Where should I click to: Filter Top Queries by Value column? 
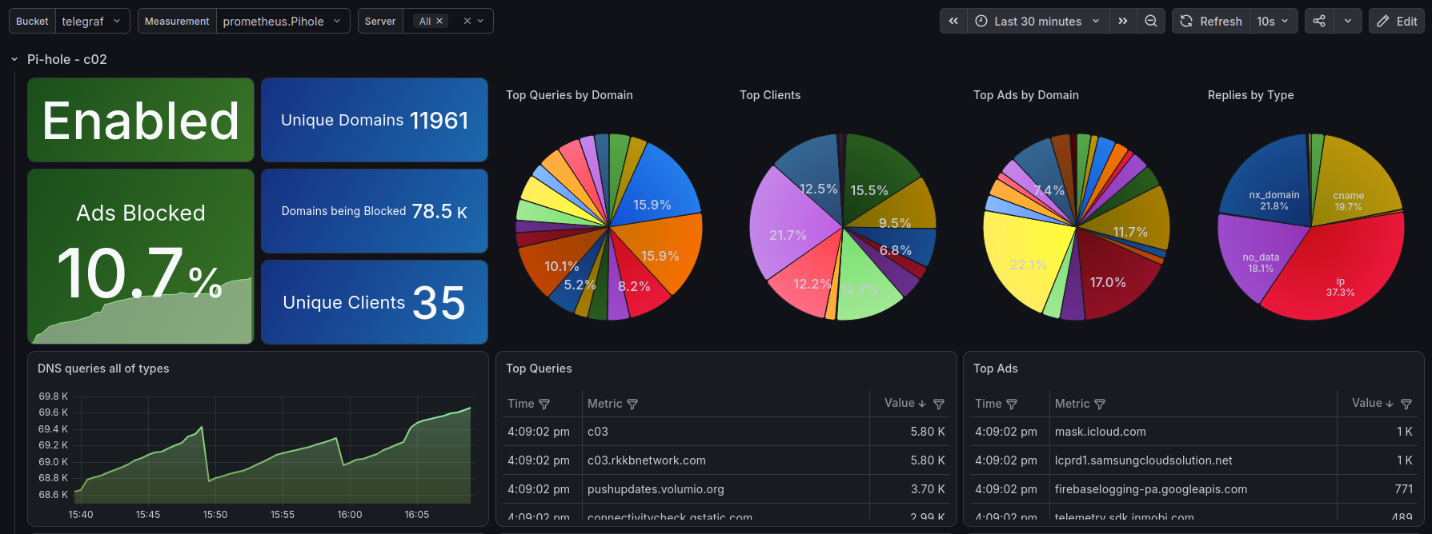pyautogui.click(x=939, y=404)
